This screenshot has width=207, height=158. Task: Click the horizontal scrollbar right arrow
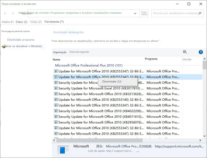tap(200, 140)
